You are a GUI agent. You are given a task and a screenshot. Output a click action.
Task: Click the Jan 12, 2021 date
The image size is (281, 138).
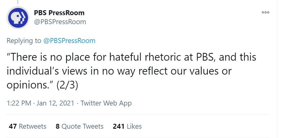55,103
